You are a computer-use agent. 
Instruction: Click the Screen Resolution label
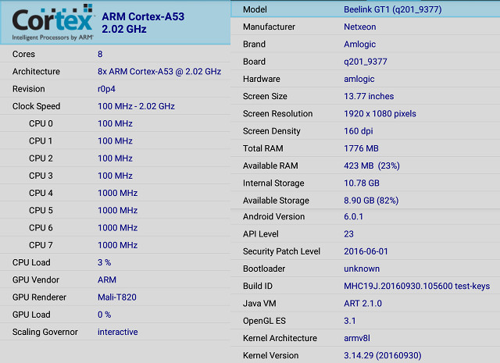point(277,114)
